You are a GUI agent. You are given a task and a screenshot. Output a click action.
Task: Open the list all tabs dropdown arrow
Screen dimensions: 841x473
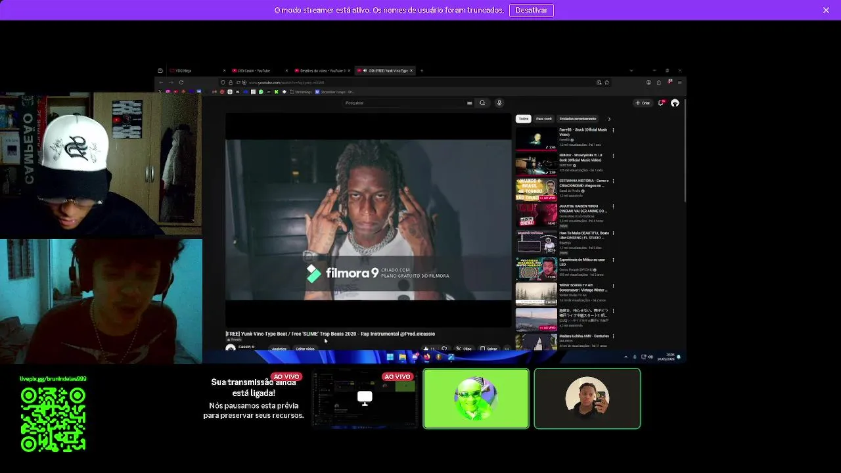(631, 70)
